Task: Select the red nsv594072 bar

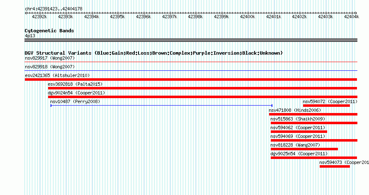Action: tap(326, 106)
